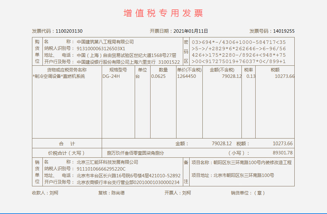Click the 货物或应税劳务名称 column header
Screen dimensions: 327x214
coord(67,70)
